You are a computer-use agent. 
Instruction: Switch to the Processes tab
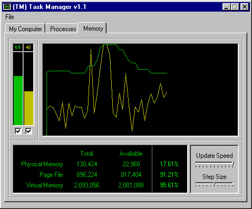63,28
